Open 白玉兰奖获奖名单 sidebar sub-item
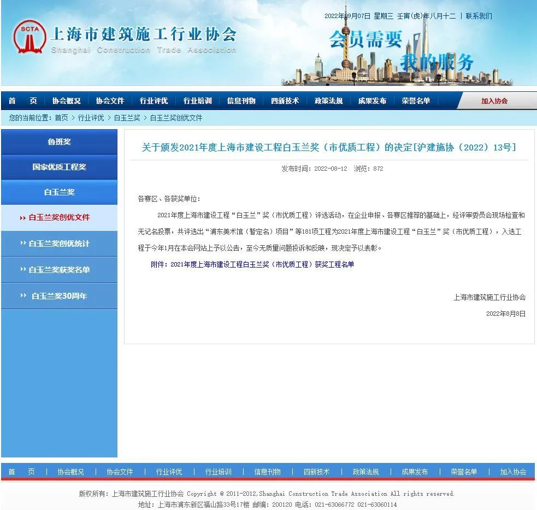Screen dimensions: 537x510 pos(59,270)
